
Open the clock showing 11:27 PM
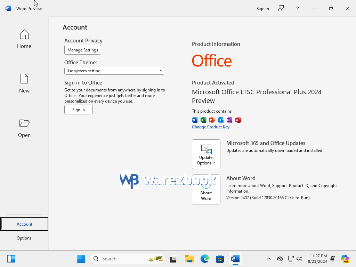point(317,259)
